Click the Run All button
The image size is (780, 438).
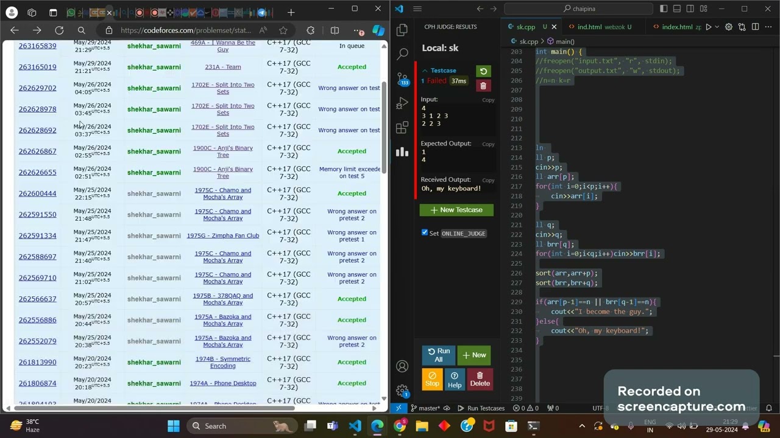(x=438, y=355)
